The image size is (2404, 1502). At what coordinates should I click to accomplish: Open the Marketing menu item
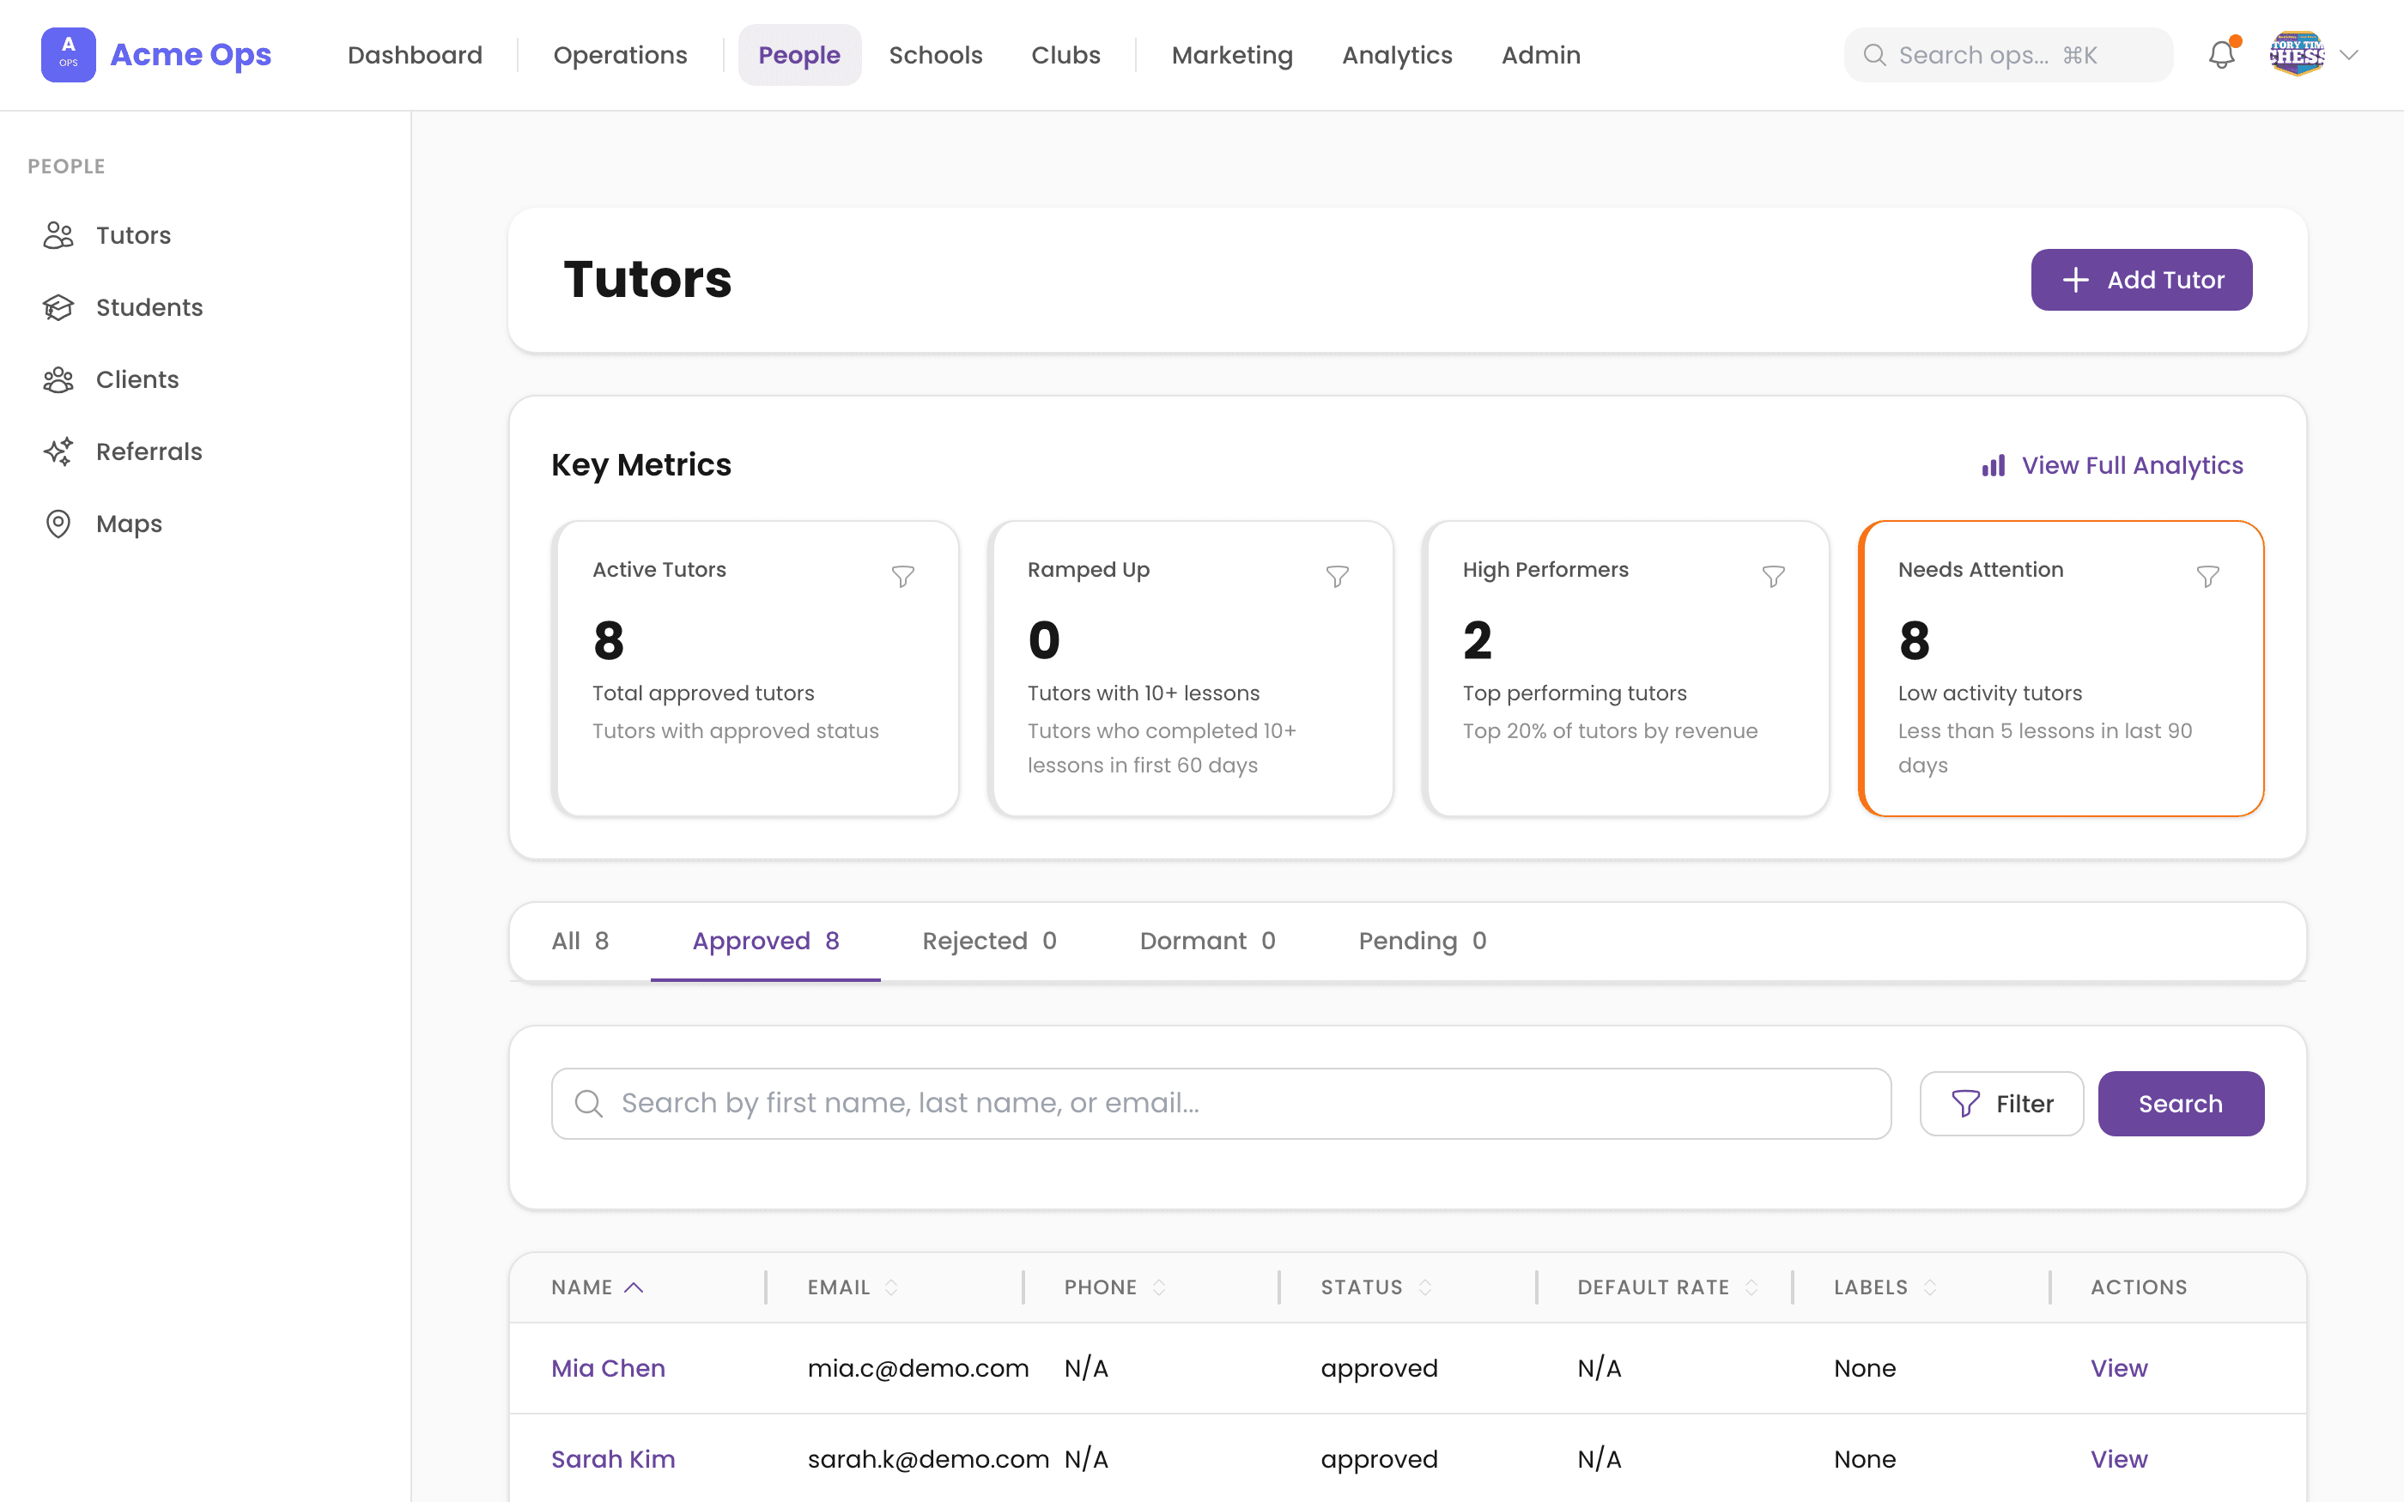click(1231, 55)
